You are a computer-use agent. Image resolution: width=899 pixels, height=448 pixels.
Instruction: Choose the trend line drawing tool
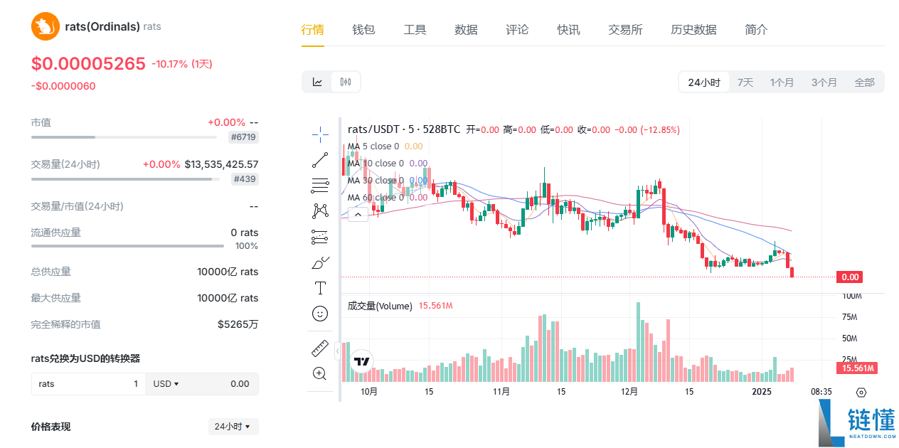click(320, 160)
